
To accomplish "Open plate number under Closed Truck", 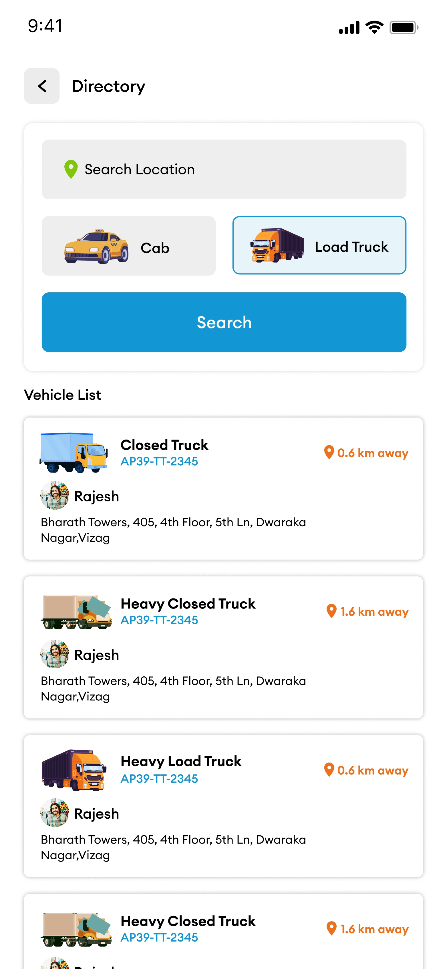I will pos(159,462).
